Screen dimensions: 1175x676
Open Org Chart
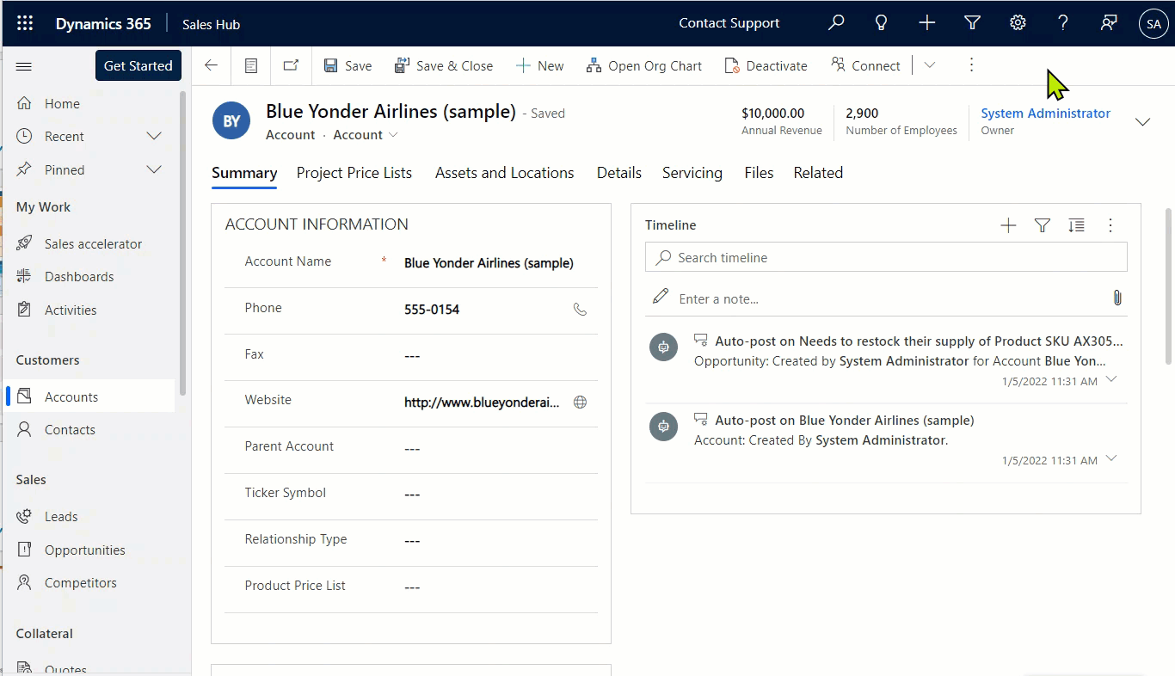click(644, 65)
